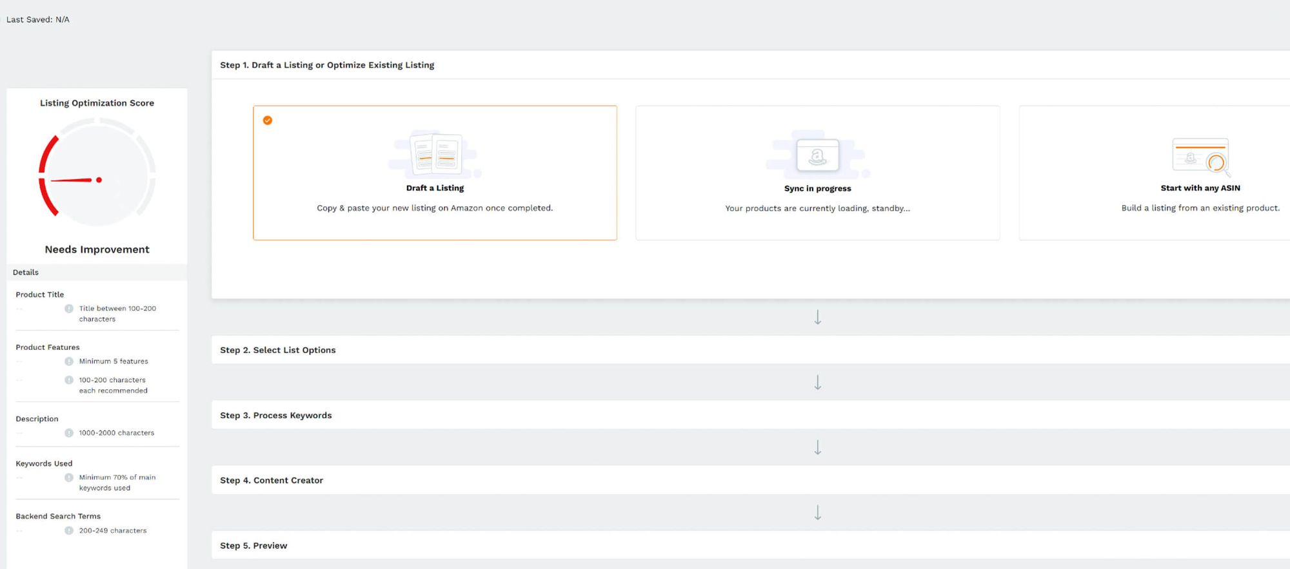Expand Step 3 Process Keywords
The image size is (1290, 569).
click(x=276, y=416)
